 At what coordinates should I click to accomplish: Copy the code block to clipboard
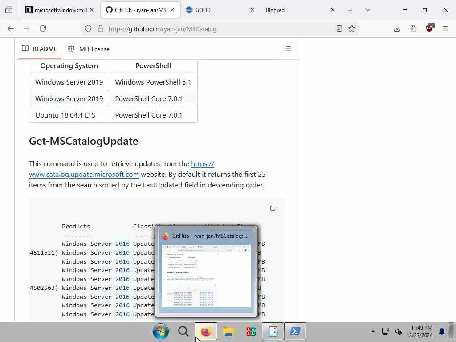pyautogui.click(x=274, y=207)
